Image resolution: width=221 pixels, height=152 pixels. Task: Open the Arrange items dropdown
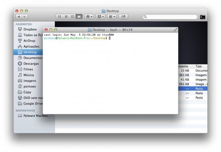coord(112,17)
